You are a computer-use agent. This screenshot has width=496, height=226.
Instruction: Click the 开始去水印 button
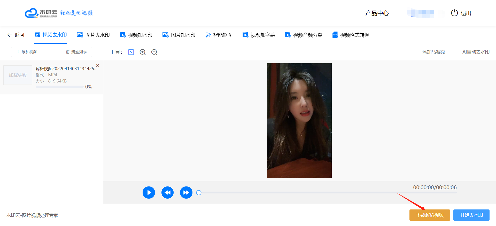click(x=471, y=215)
